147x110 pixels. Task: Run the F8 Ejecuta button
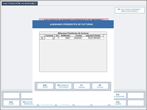100,86
